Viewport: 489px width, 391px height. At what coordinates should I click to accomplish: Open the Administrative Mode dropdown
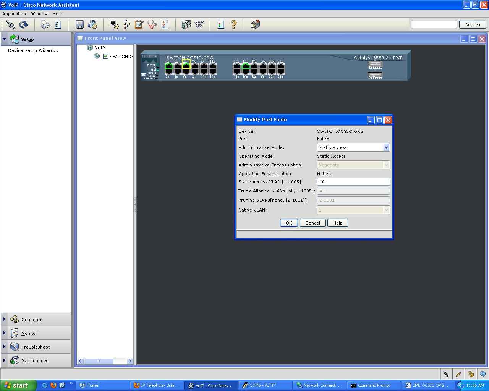click(x=386, y=147)
